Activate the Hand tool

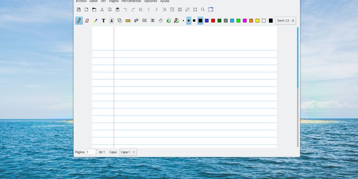[x=161, y=20]
